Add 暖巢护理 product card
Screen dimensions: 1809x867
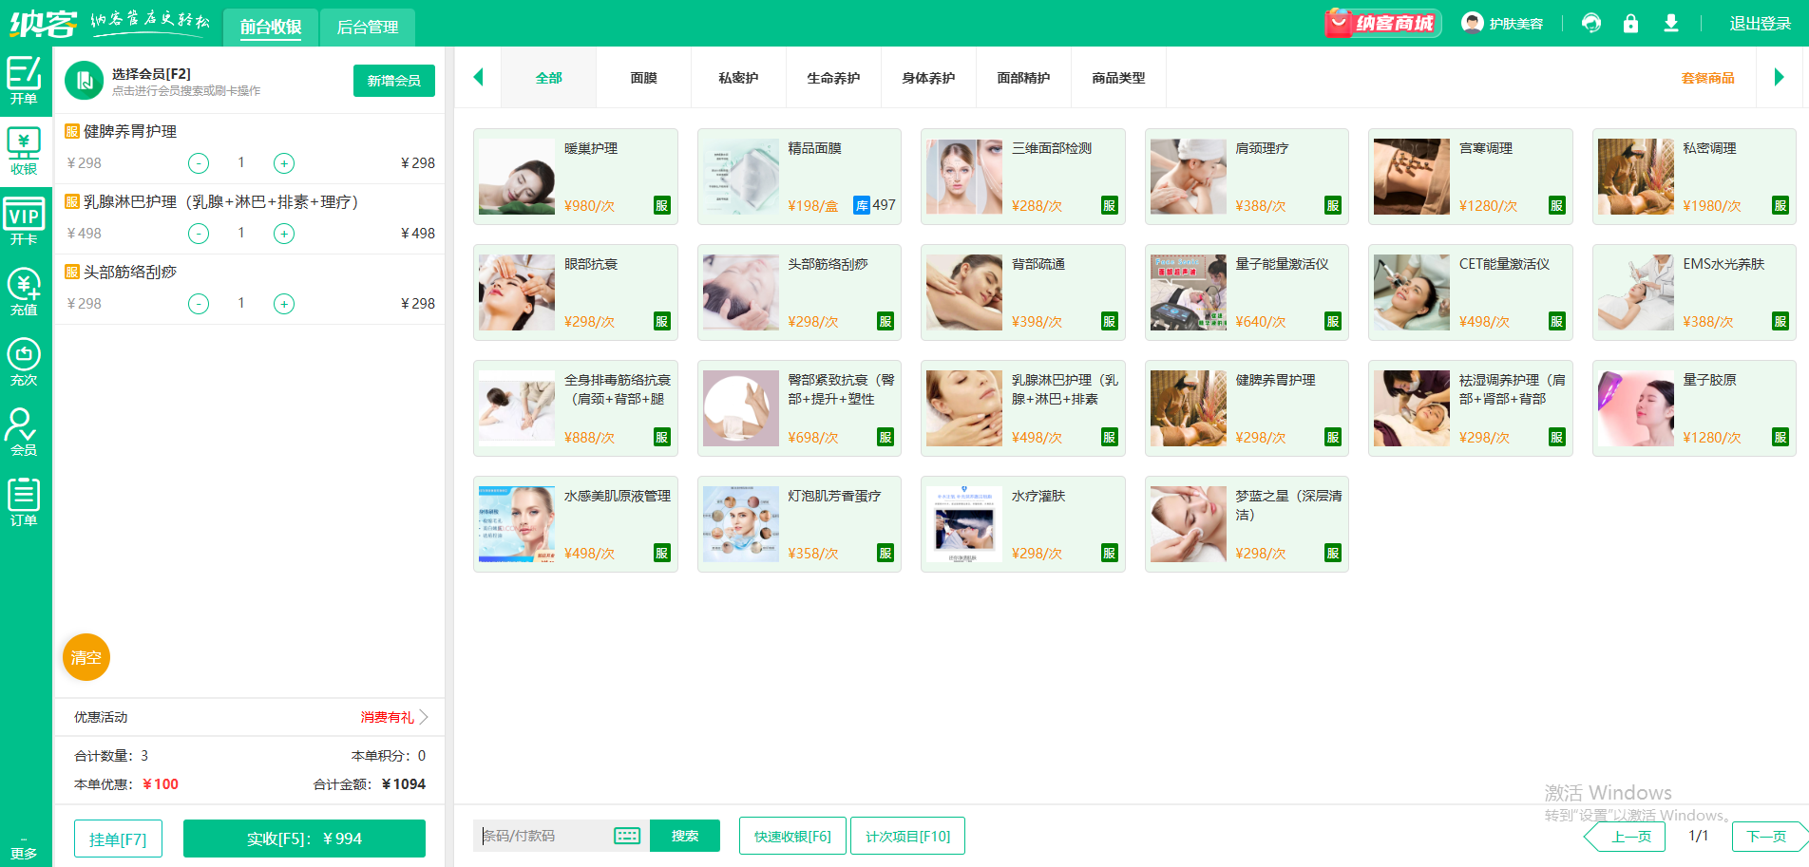[x=576, y=177]
